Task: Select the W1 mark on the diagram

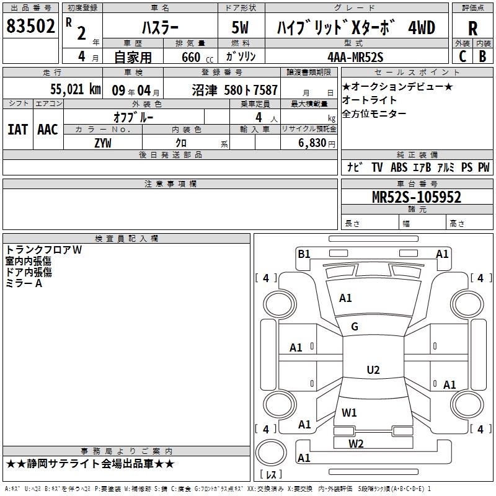Action: tap(350, 412)
